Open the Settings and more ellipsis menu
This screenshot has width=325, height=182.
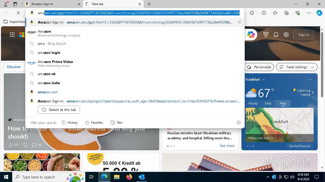pyautogui.click(x=309, y=13)
